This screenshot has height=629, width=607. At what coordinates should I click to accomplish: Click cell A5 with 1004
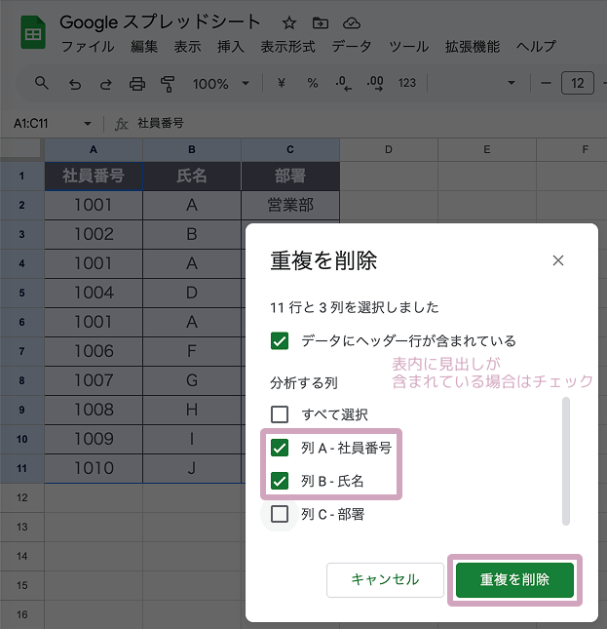coord(94,293)
